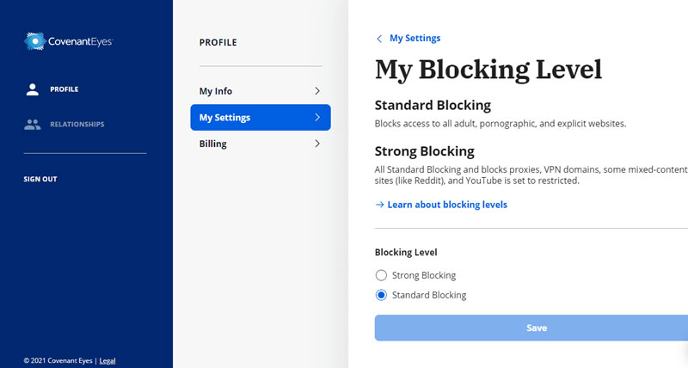Click the Sign Out link

coord(40,179)
